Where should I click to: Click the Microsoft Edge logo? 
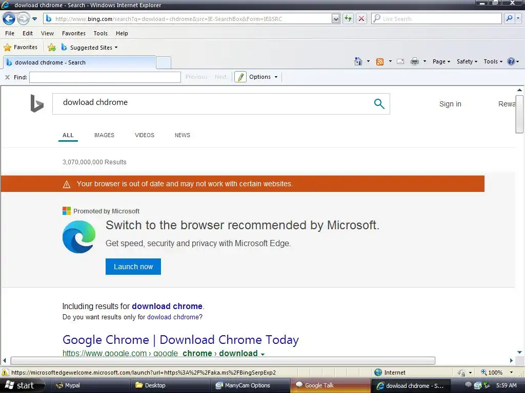tap(79, 237)
